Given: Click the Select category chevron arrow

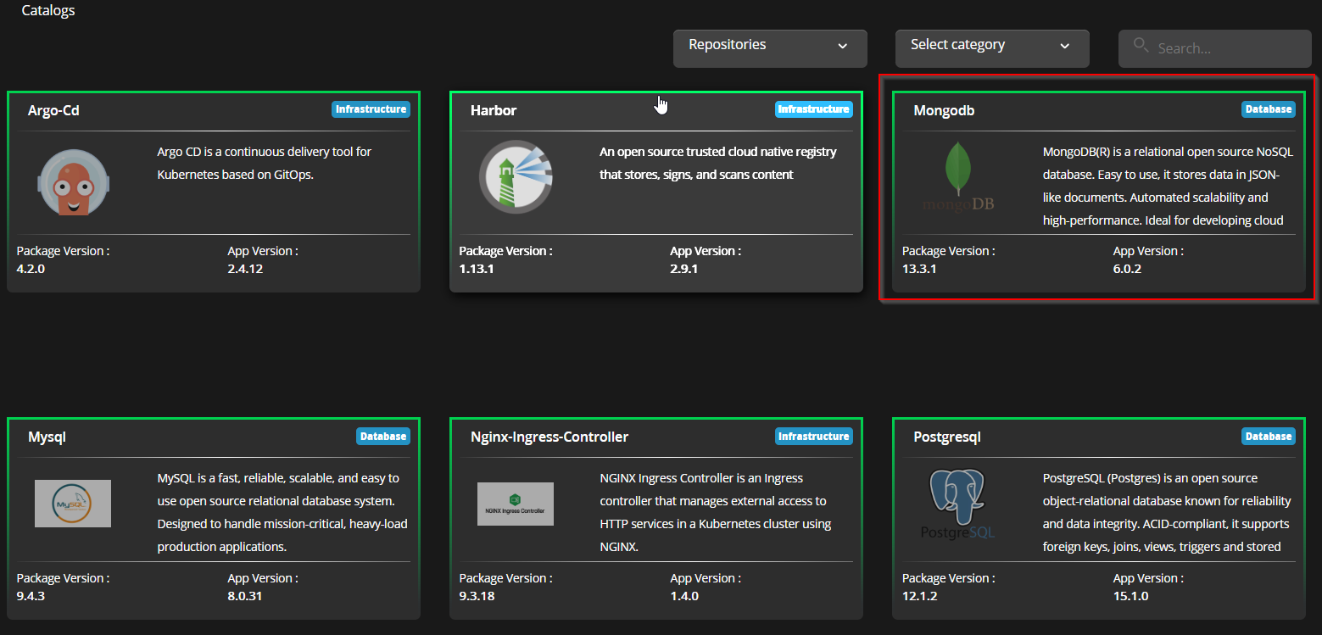Looking at the screenshot, I should [1065, 46].
